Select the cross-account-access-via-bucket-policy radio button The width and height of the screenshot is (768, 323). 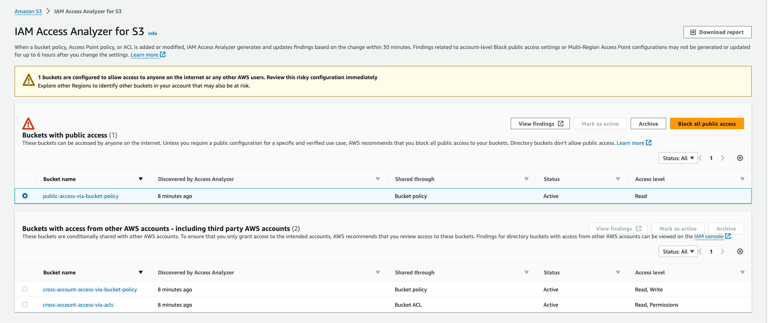25,289
